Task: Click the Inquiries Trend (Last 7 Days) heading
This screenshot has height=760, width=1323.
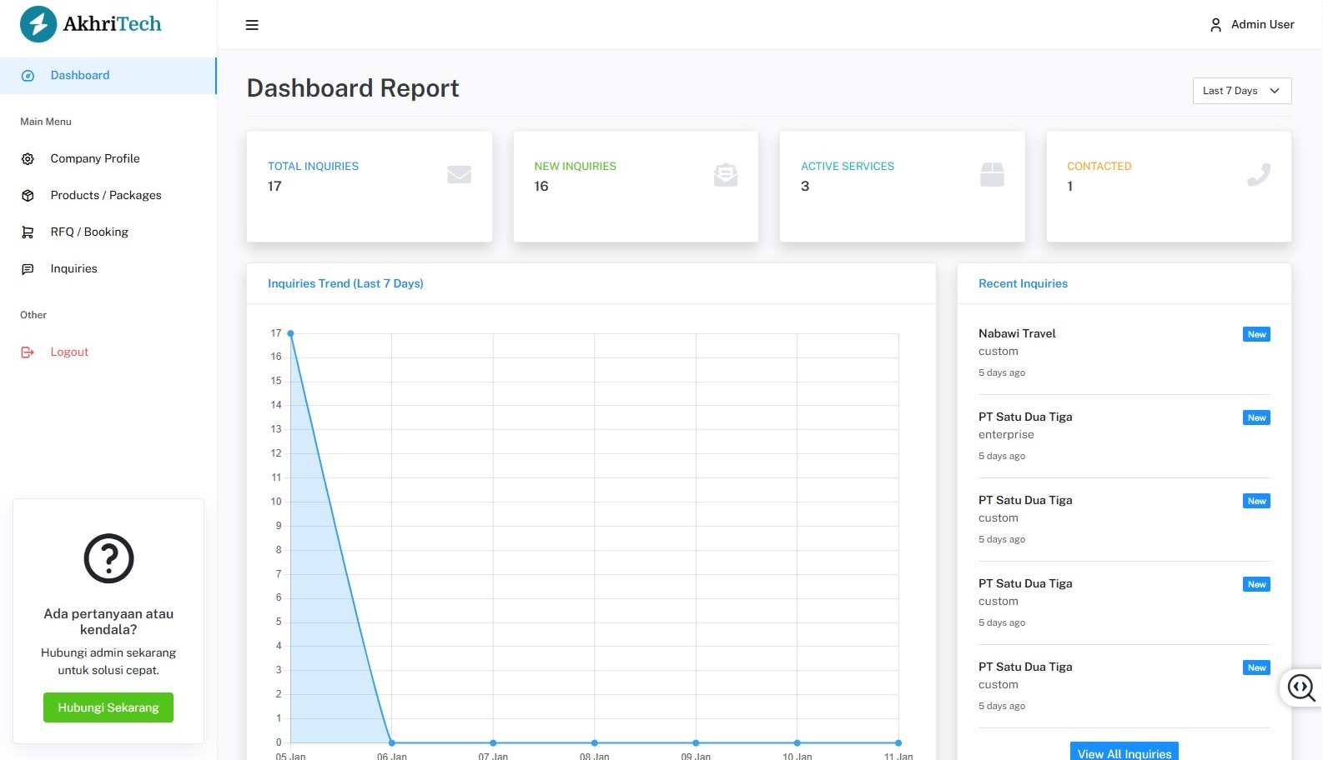Action: point(345,284)
